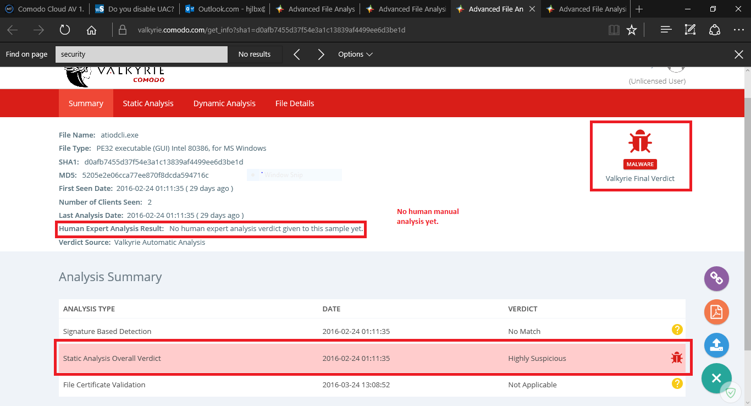751x406 pixels.
Task: Click the blue upload file floating icon
Action: [716, 345]
